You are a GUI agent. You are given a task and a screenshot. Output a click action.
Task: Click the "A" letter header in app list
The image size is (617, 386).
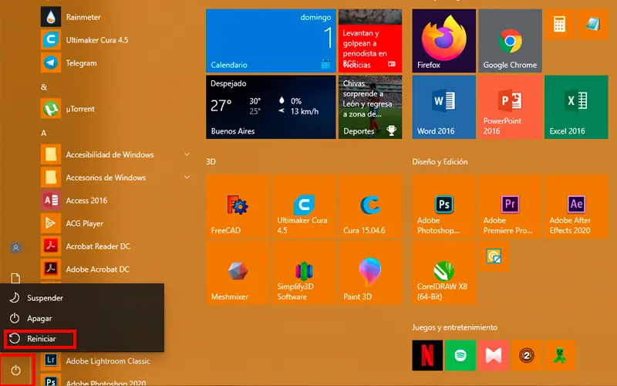[x=44, y=133]
